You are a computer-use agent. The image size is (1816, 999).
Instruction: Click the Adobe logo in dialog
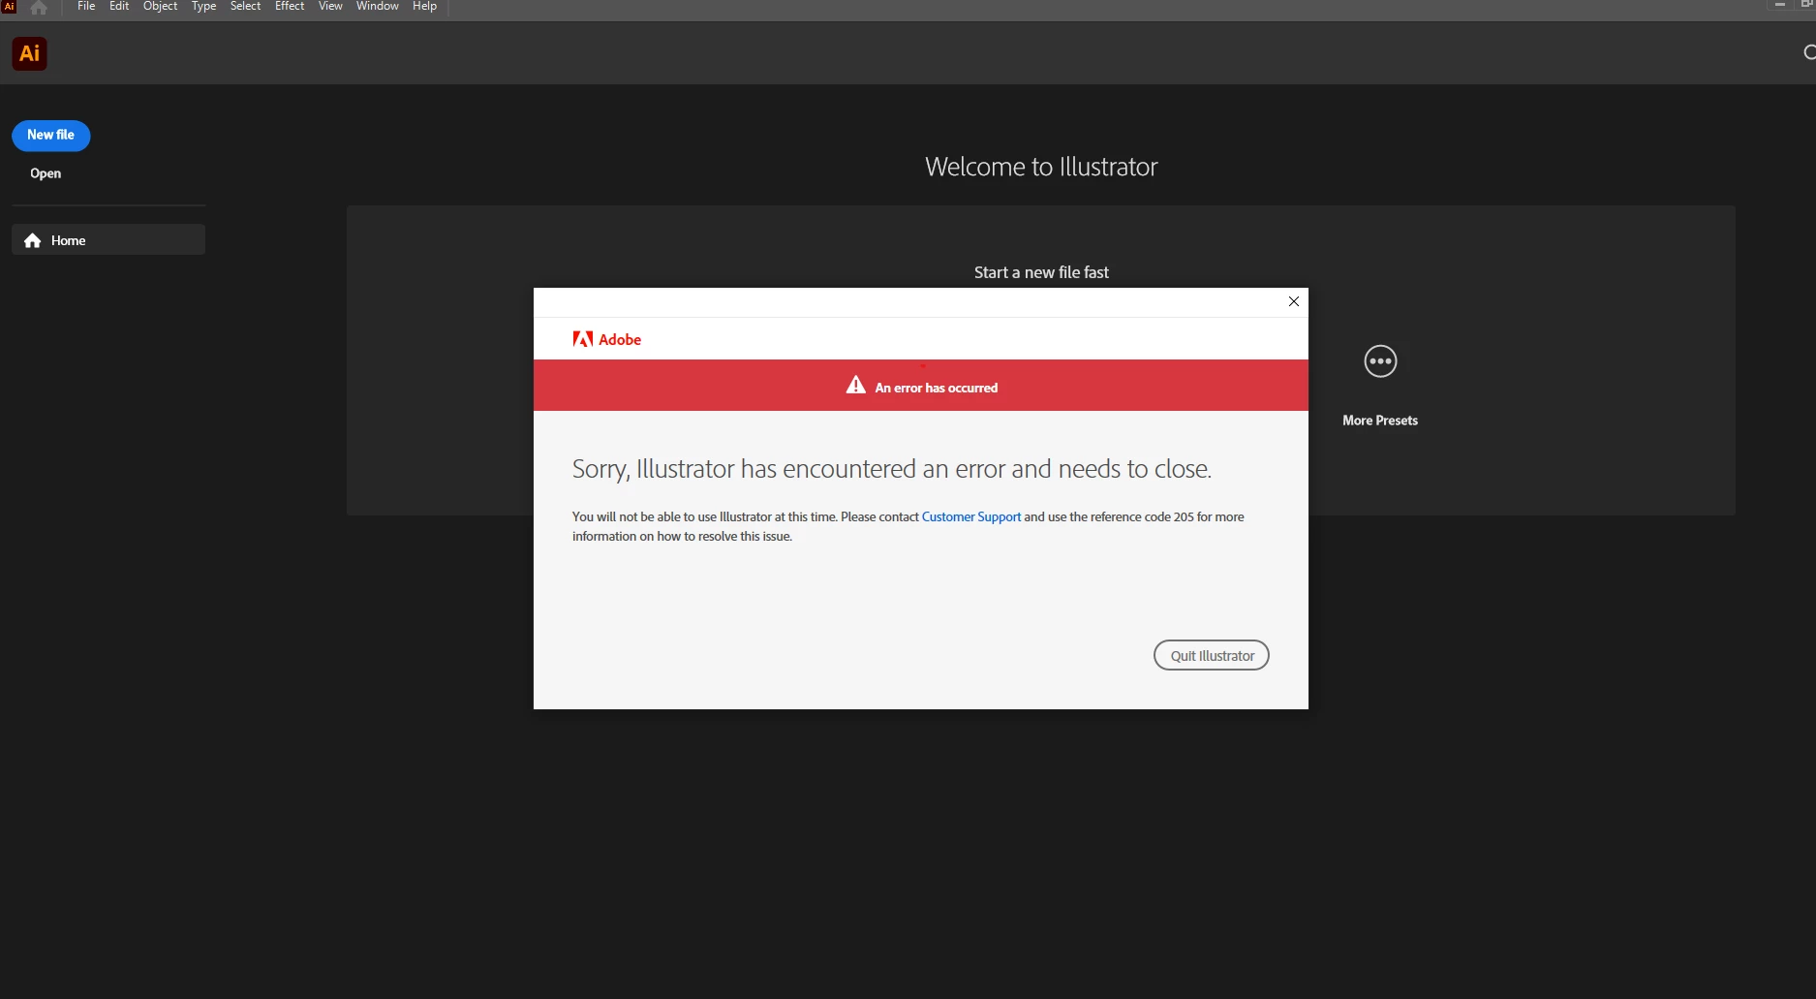click(607, 339)
